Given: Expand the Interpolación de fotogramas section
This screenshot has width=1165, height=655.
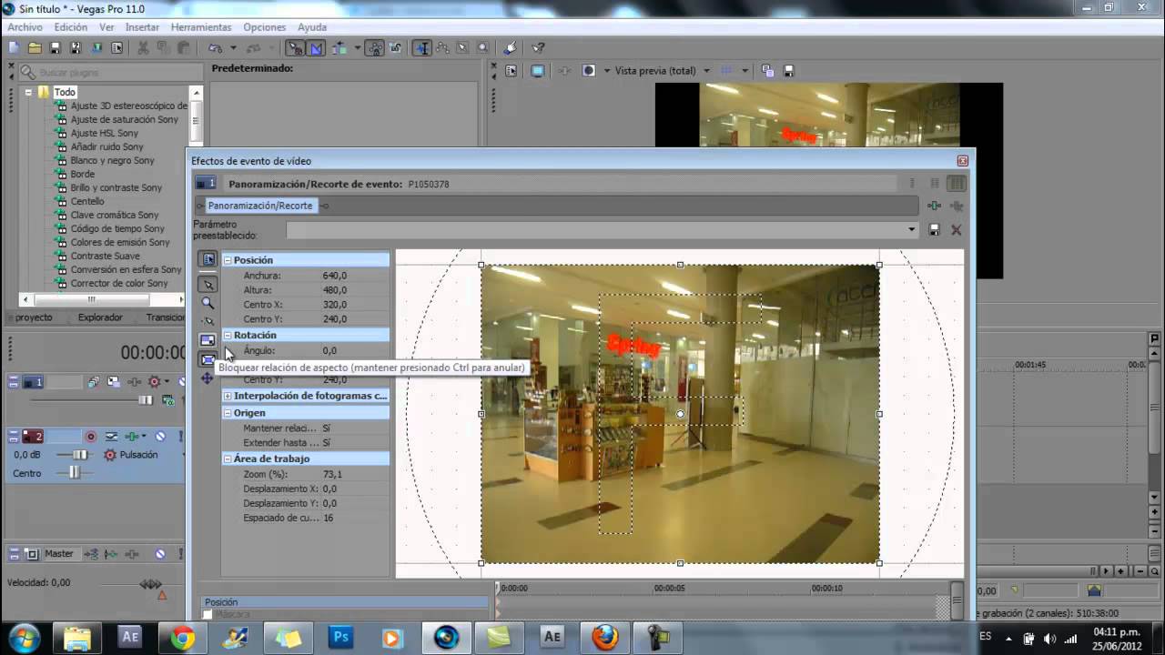Looking at the screenshot, I should [228, 396].
